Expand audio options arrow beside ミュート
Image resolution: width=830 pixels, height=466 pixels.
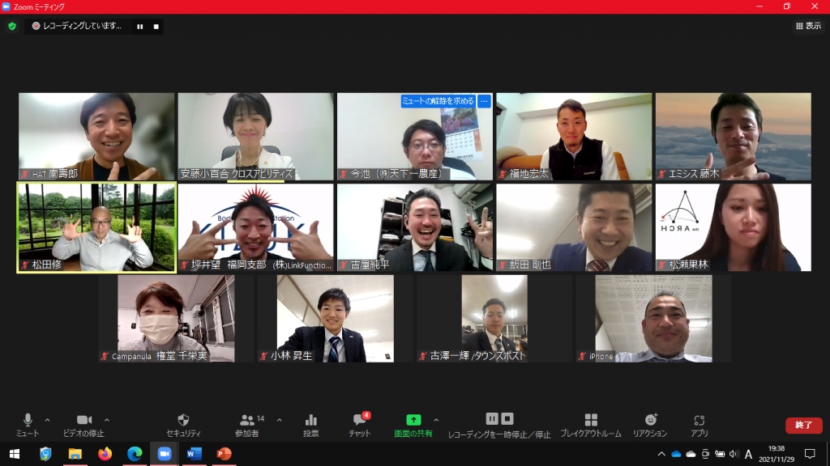click(47, 420)
